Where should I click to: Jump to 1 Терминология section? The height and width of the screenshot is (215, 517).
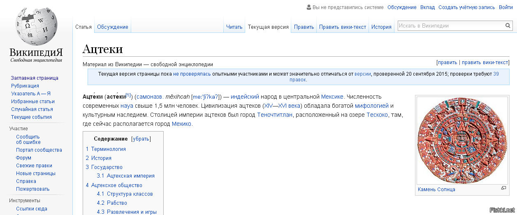tap(106, 149)
